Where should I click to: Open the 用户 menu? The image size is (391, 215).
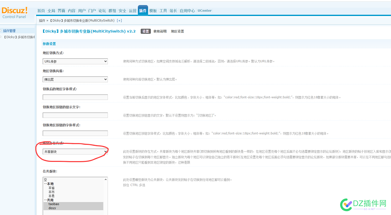tap(82, 11)
